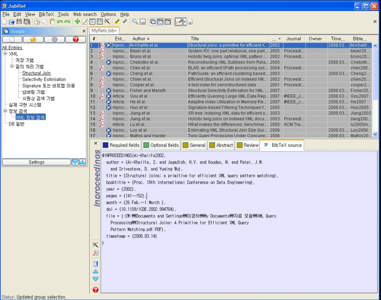Push entries to an external application
Viewport: 381px width, 300px height.
coord(179,22)
